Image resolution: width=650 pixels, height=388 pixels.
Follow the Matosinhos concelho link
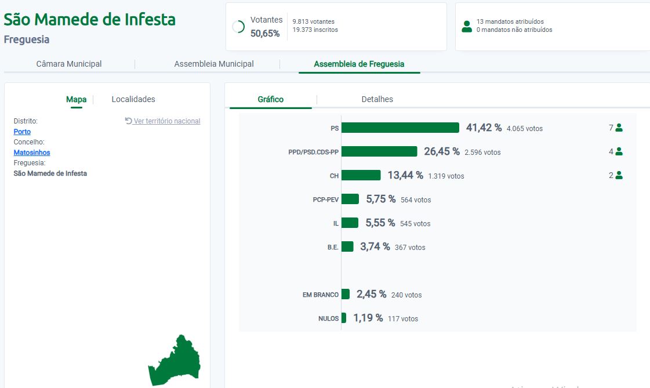[32, 153]
